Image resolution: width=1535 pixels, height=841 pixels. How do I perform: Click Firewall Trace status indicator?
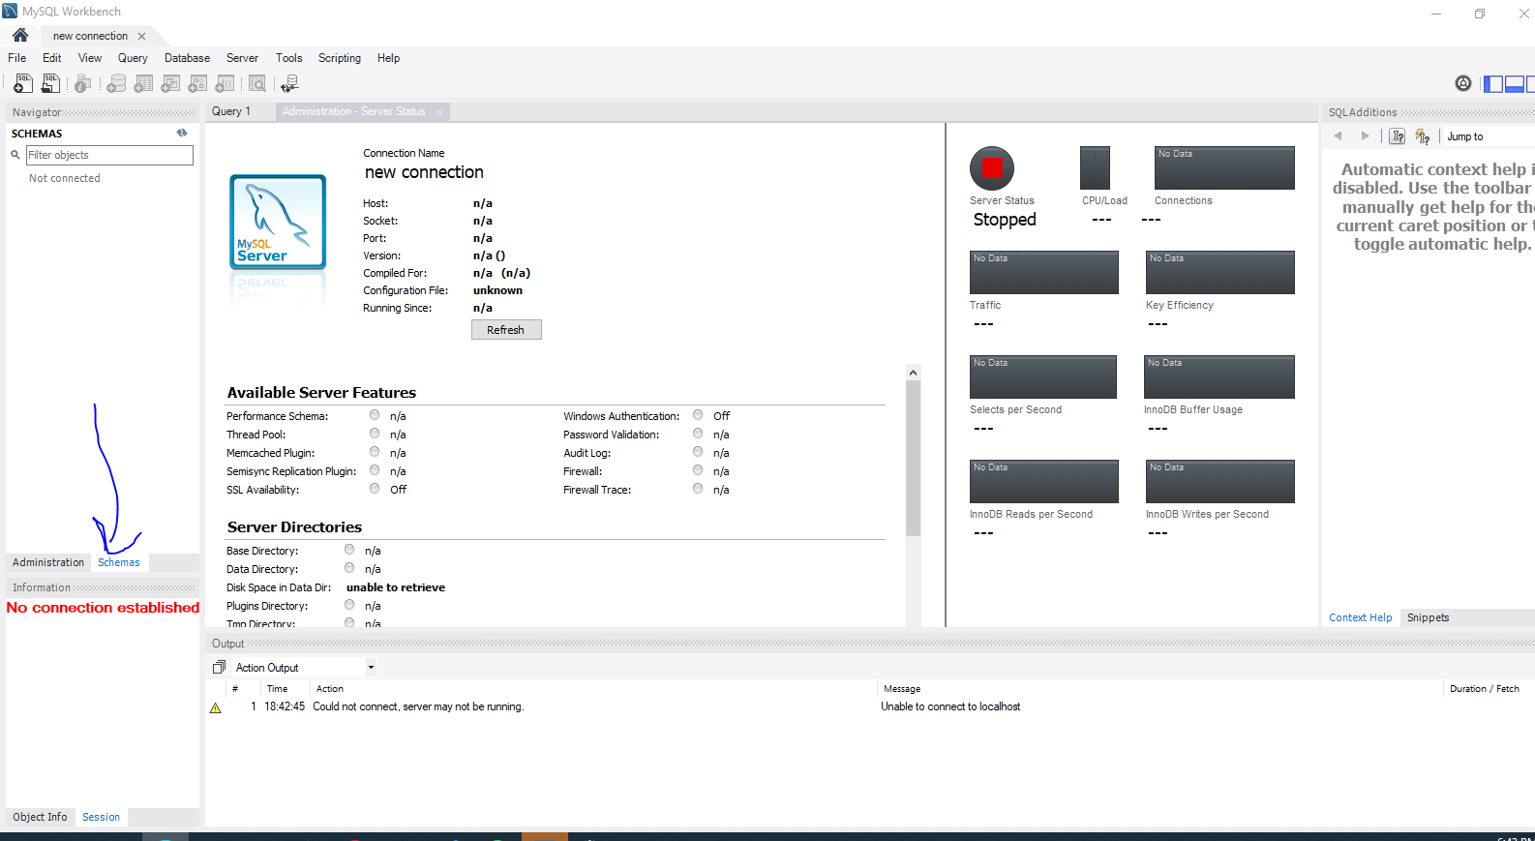point(698,489)
